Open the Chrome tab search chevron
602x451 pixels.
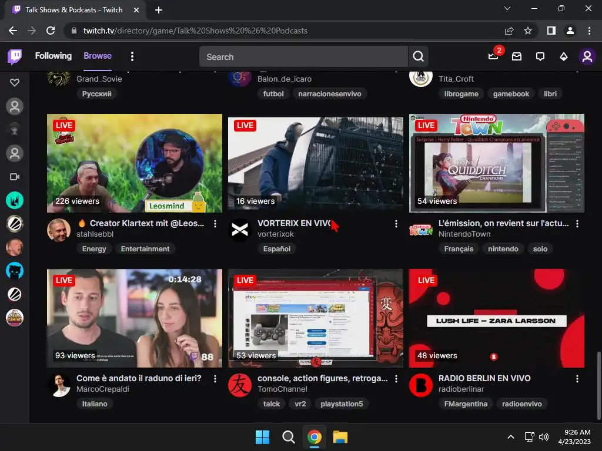point(507,8)
